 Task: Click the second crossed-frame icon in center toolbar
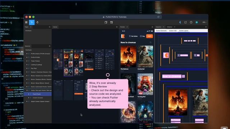click(111, 22)
